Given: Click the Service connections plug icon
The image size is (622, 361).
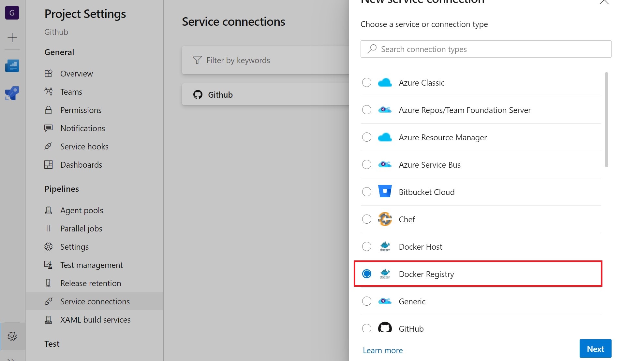Looking at the screenshot, I should pos(48,301).
